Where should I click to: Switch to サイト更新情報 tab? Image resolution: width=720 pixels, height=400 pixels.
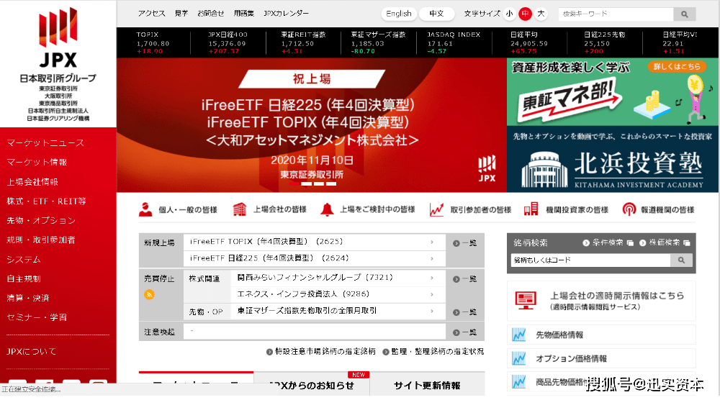coord(427,384)
